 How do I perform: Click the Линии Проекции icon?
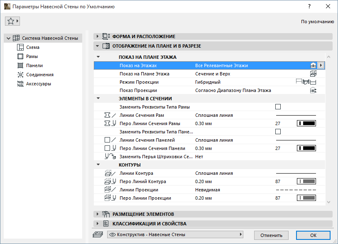(110, 190)
